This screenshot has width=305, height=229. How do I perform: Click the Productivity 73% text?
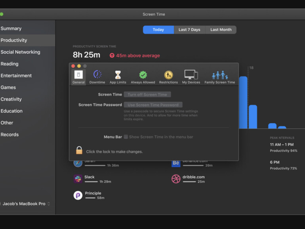pyautogui.click(x=283, y=168)
